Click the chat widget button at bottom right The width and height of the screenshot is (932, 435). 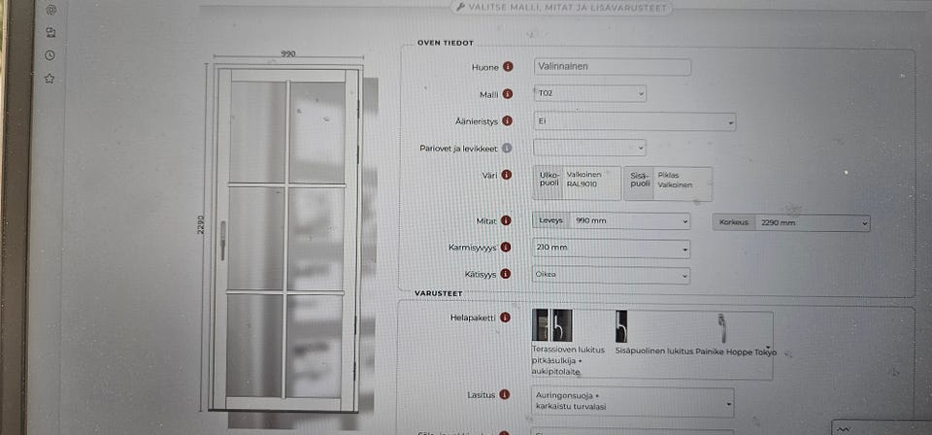tap(882, 428)
